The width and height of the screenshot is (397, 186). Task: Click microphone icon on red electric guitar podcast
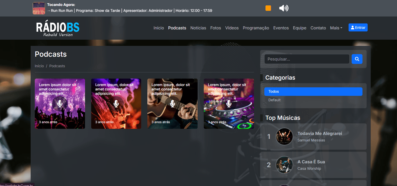[x=116, y=104]
